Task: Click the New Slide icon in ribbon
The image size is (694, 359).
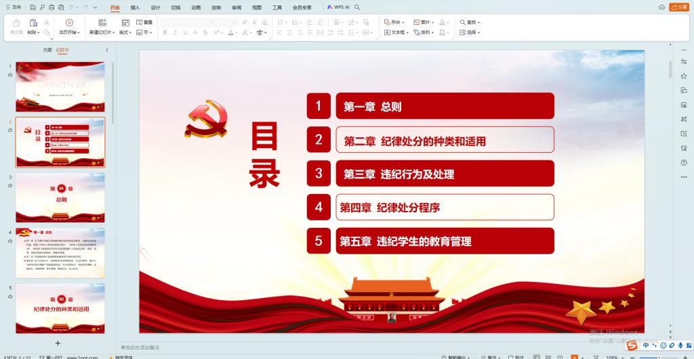Action: pos(100,23)
